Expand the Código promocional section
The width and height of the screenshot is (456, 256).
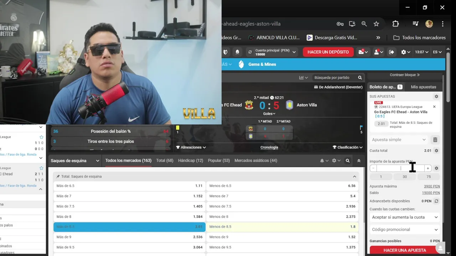[x=405, y=230]
